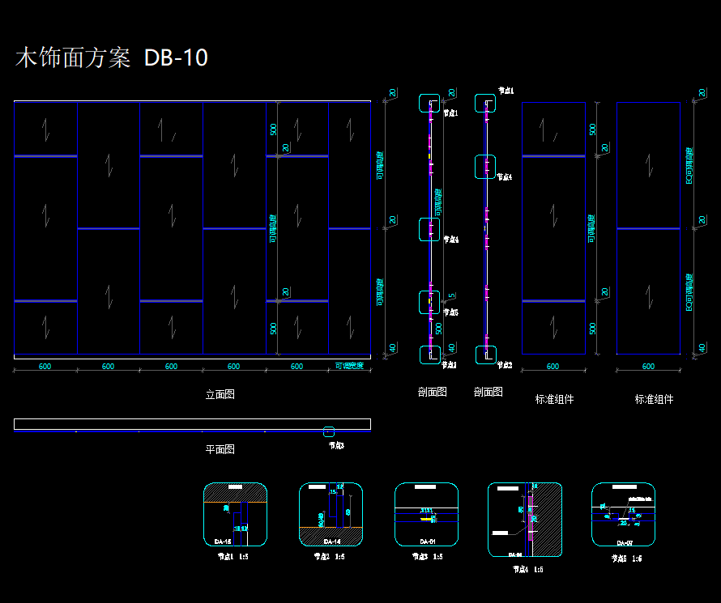Click 节点2 label in section containing 节点5
This screenshot has height=603, width=721.
pyautogui.click(x=449, y=365)
